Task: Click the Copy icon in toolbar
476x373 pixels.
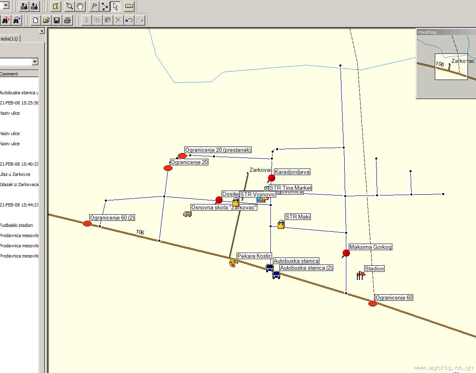Action: point(97,20)
